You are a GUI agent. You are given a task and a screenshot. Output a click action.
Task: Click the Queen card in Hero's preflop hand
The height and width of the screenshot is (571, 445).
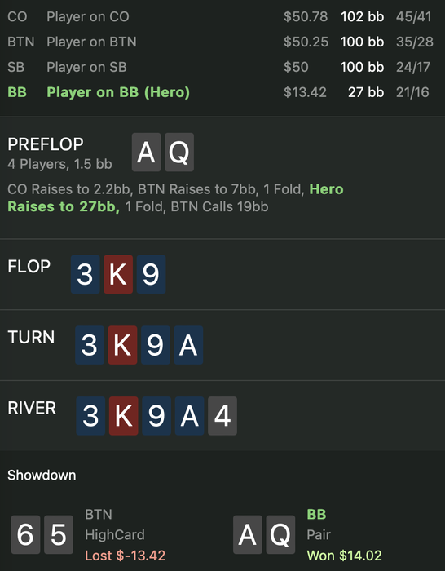[179, 153]
